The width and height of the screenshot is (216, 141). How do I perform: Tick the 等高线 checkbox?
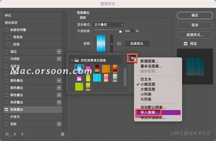[9, 37]
